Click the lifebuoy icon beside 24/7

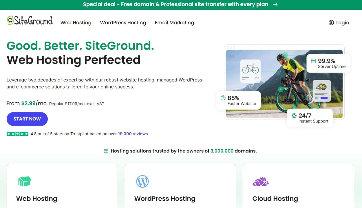(x=294, y=116)
